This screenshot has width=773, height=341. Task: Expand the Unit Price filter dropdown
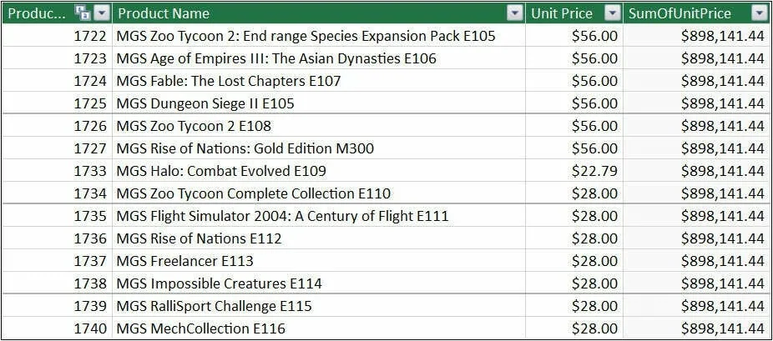[613, 13]
